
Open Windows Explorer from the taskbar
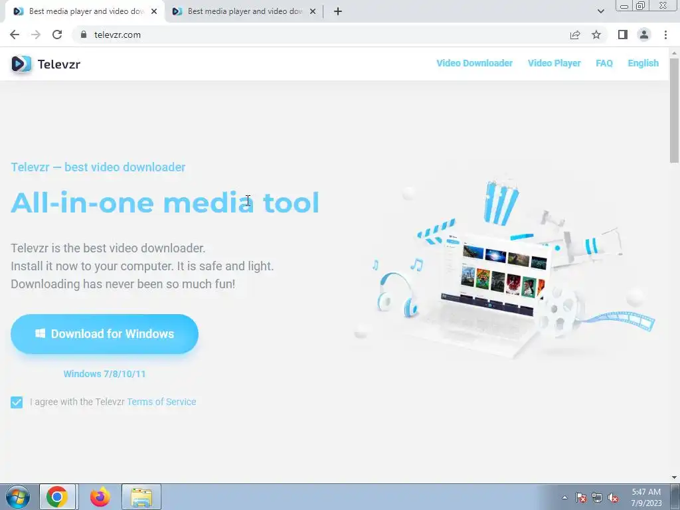pos(141,497)
